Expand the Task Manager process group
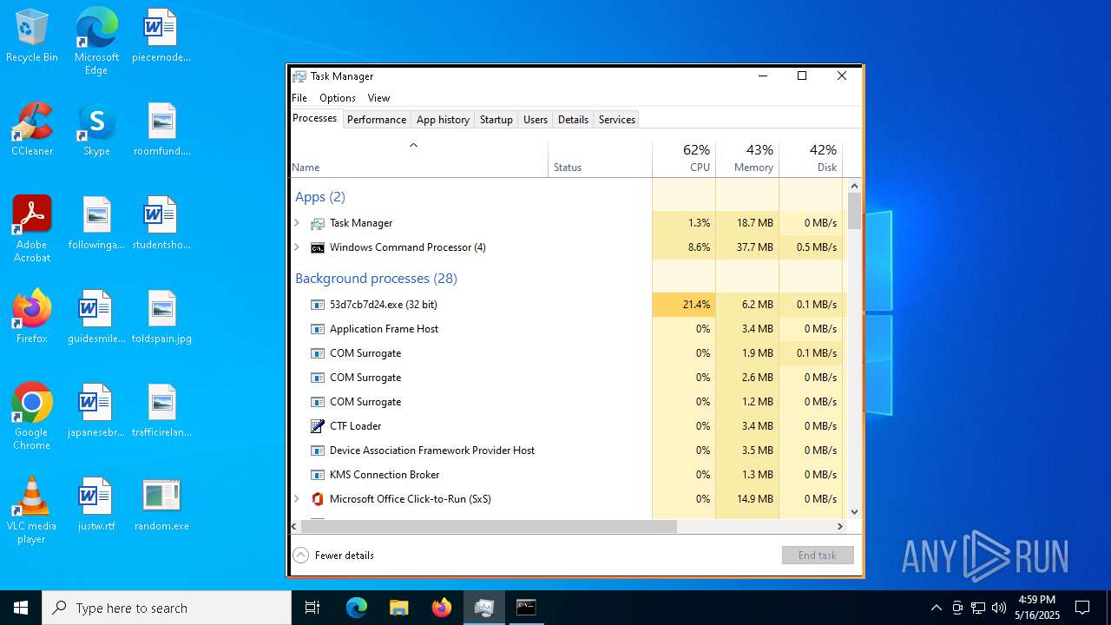1111x625 pixels. [297, 223]
